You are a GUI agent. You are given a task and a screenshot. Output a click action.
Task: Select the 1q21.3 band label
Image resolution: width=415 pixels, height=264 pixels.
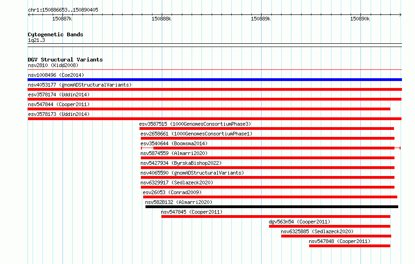(36, 40)
